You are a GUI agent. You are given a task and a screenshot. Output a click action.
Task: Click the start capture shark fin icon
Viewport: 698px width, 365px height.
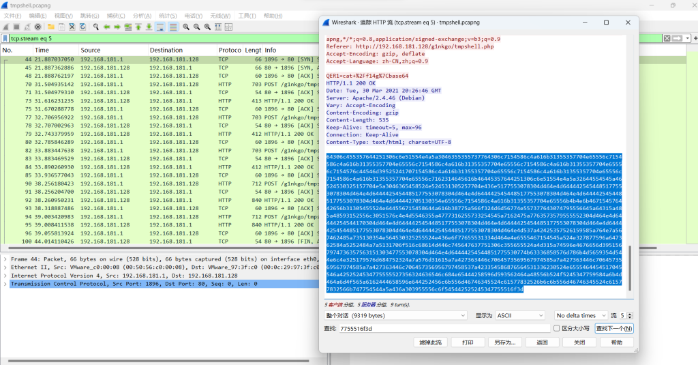6,27
